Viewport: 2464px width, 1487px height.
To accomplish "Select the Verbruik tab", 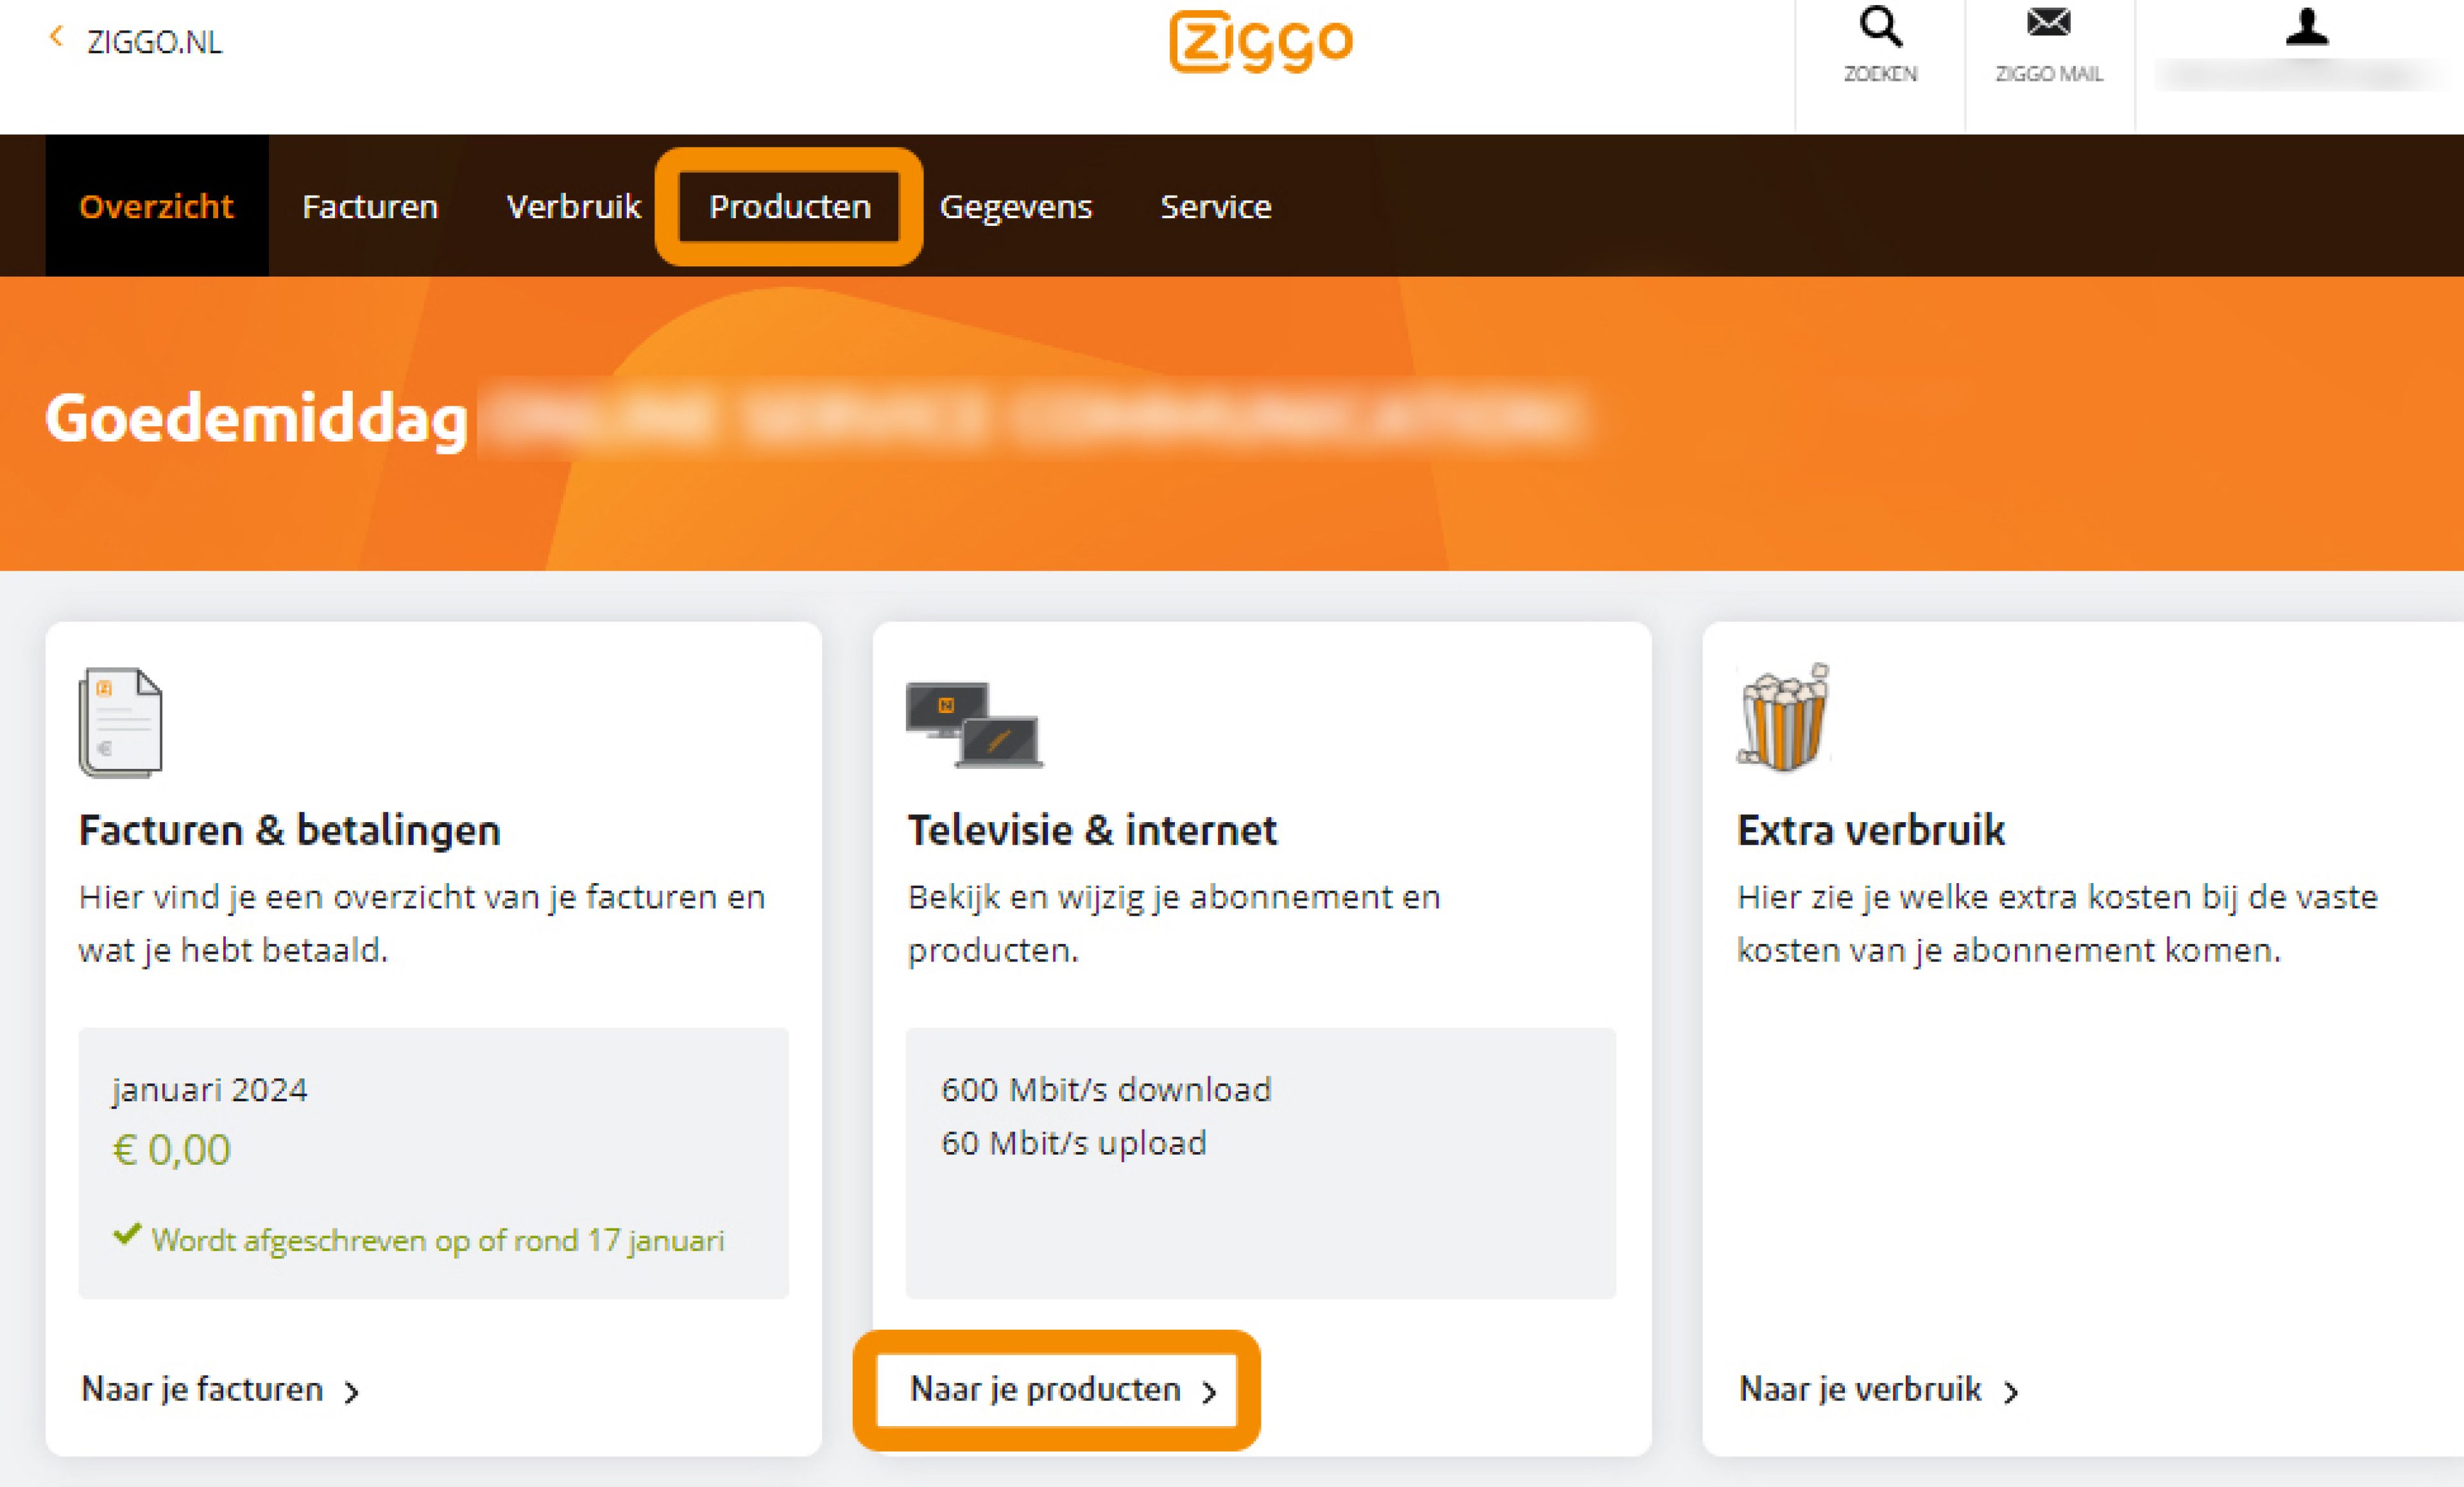I will (x=574, y=206).
